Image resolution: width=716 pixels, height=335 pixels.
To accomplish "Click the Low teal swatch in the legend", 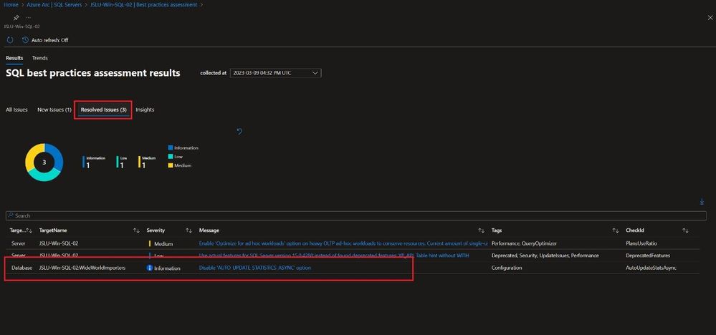I will 171,156.
